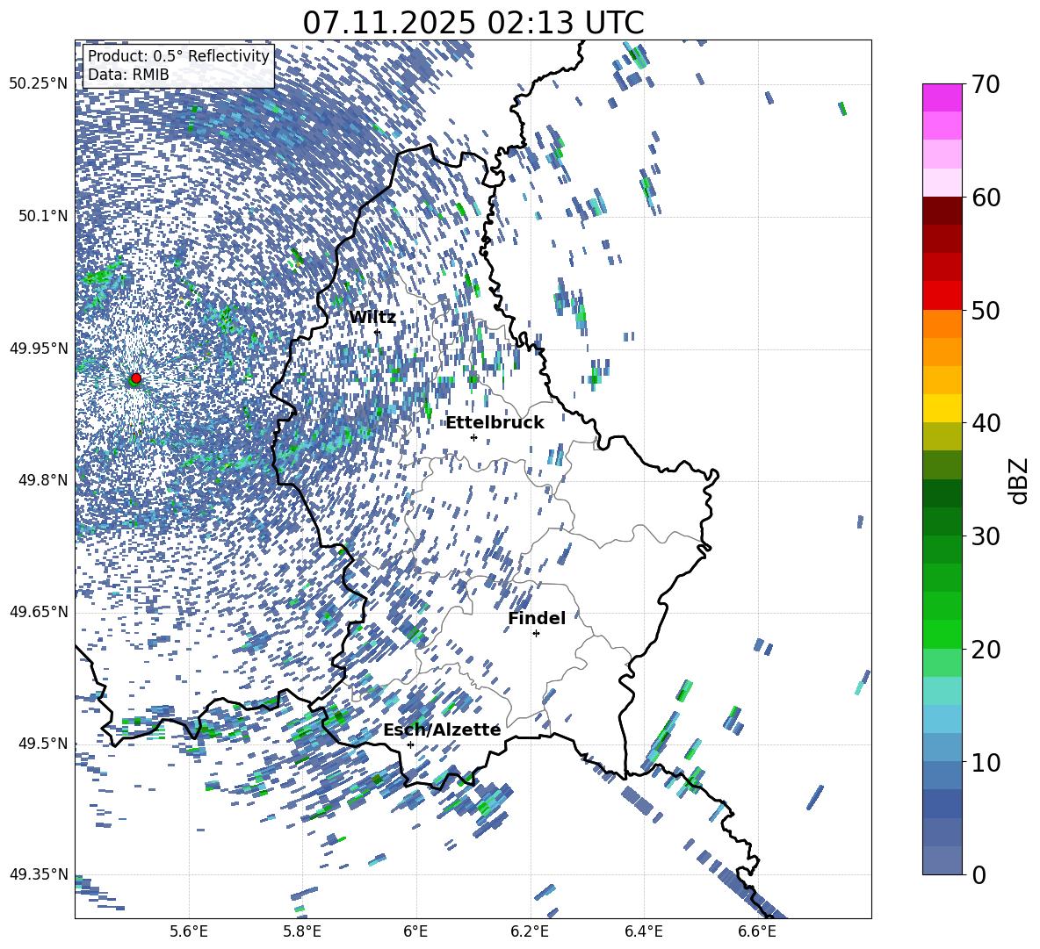Screen dimensions: 1040x949
Task: Click the 49.65°N latitude label
Action: click(39, 612)
